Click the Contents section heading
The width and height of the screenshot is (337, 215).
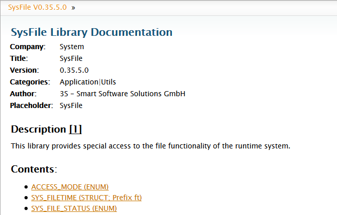[33, 169]
